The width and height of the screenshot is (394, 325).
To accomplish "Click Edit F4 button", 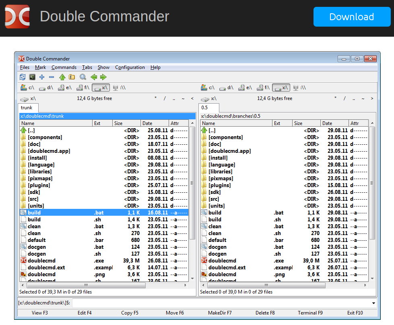I will [85, 312].
